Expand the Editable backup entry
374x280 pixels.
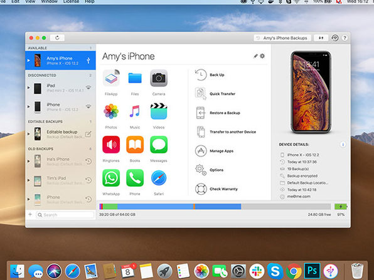(29, 134)
